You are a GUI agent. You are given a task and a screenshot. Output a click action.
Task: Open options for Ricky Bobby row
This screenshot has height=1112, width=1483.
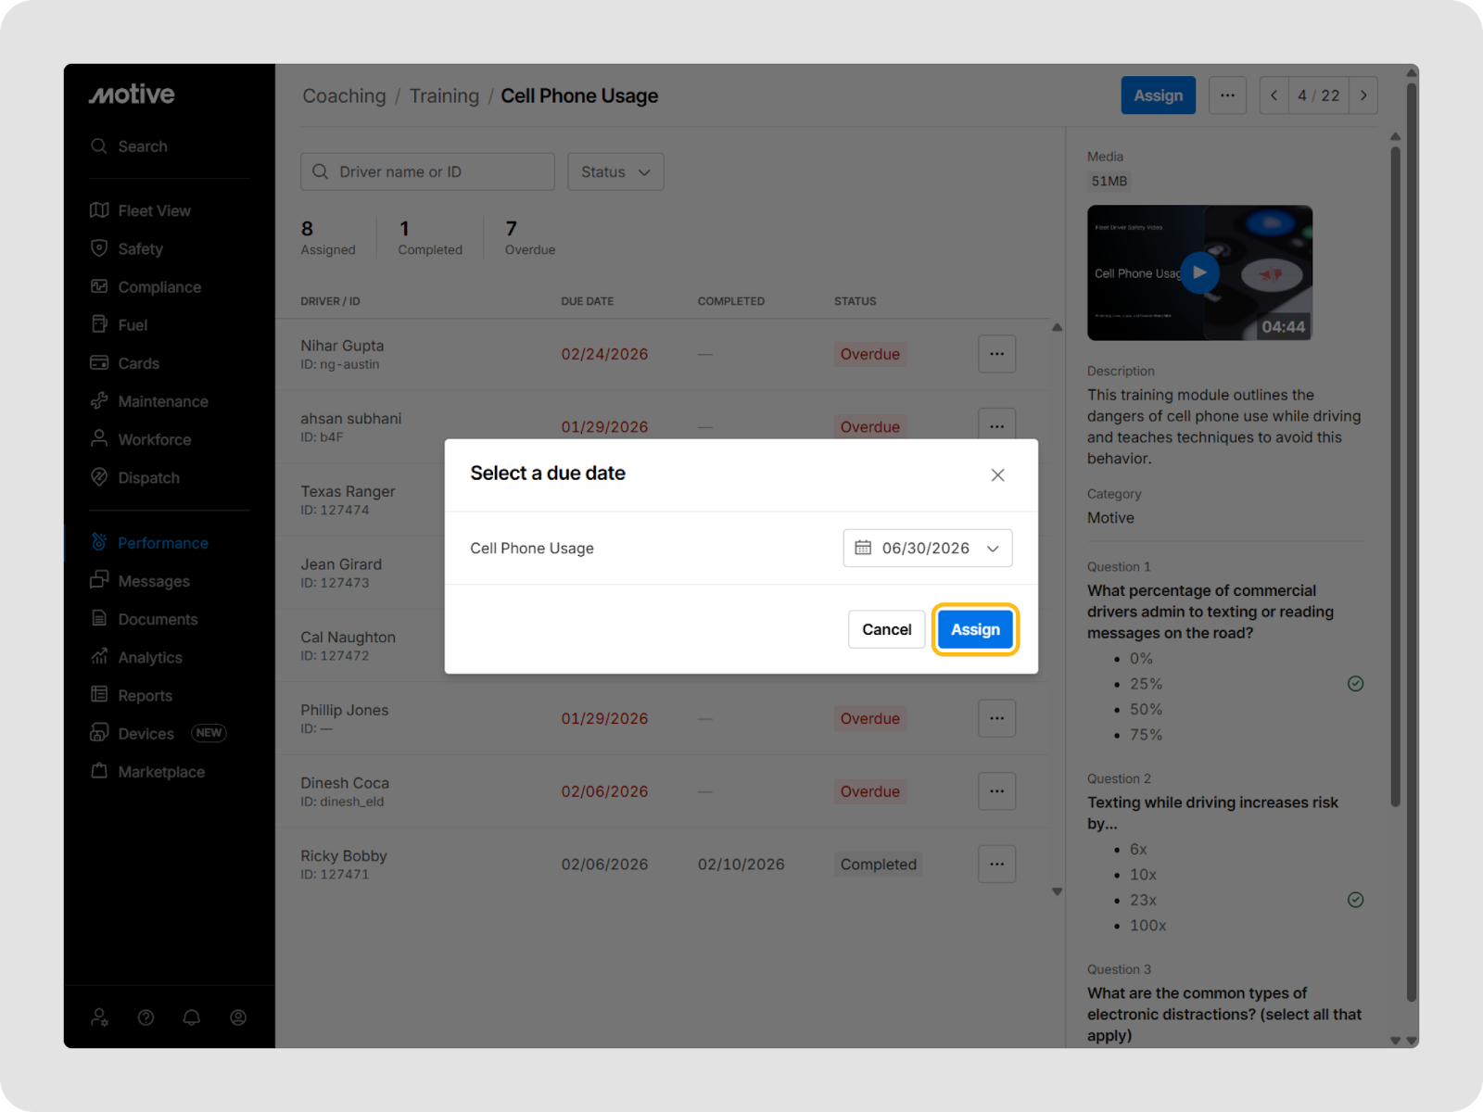point(996,864)
